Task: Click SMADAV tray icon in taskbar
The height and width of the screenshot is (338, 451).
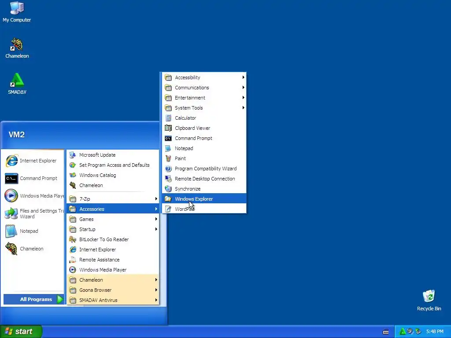Action: click(403, 332)
